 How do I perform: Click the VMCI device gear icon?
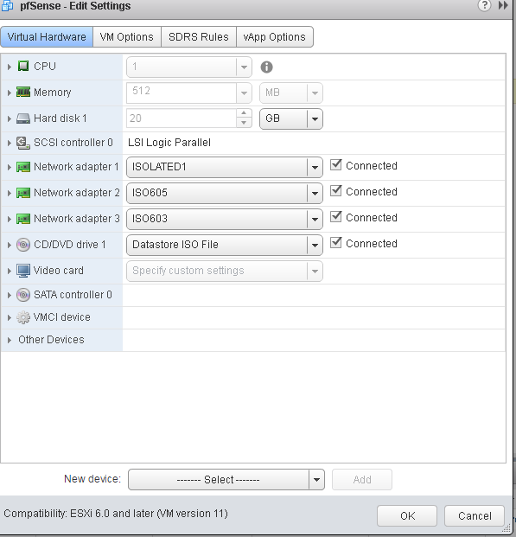coord(23,317)
